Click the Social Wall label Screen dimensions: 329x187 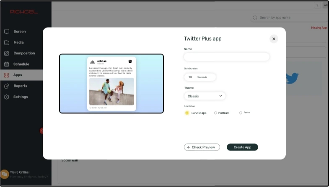[70, 161]
